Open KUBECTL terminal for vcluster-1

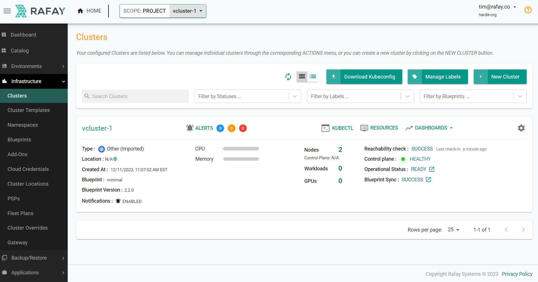tap(337, 128)
